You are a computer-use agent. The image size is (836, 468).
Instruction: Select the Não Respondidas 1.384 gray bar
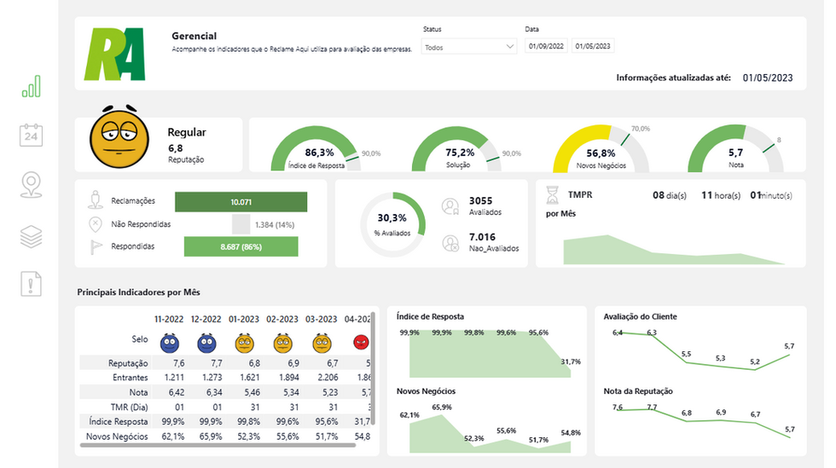point(241,224)
